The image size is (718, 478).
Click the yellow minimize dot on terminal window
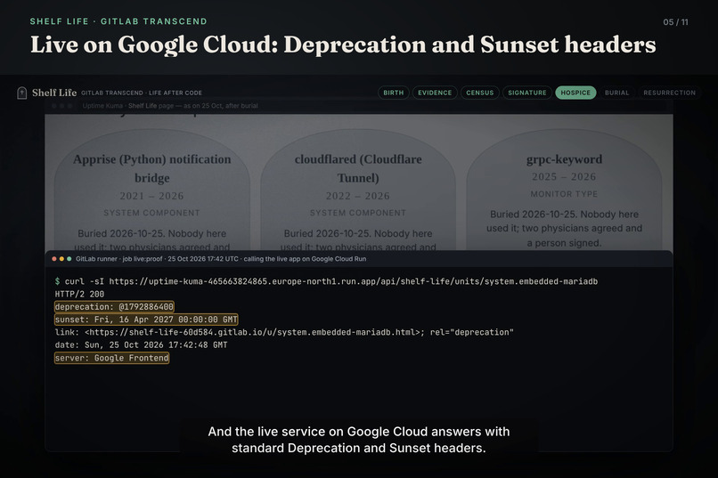[61, 259]
